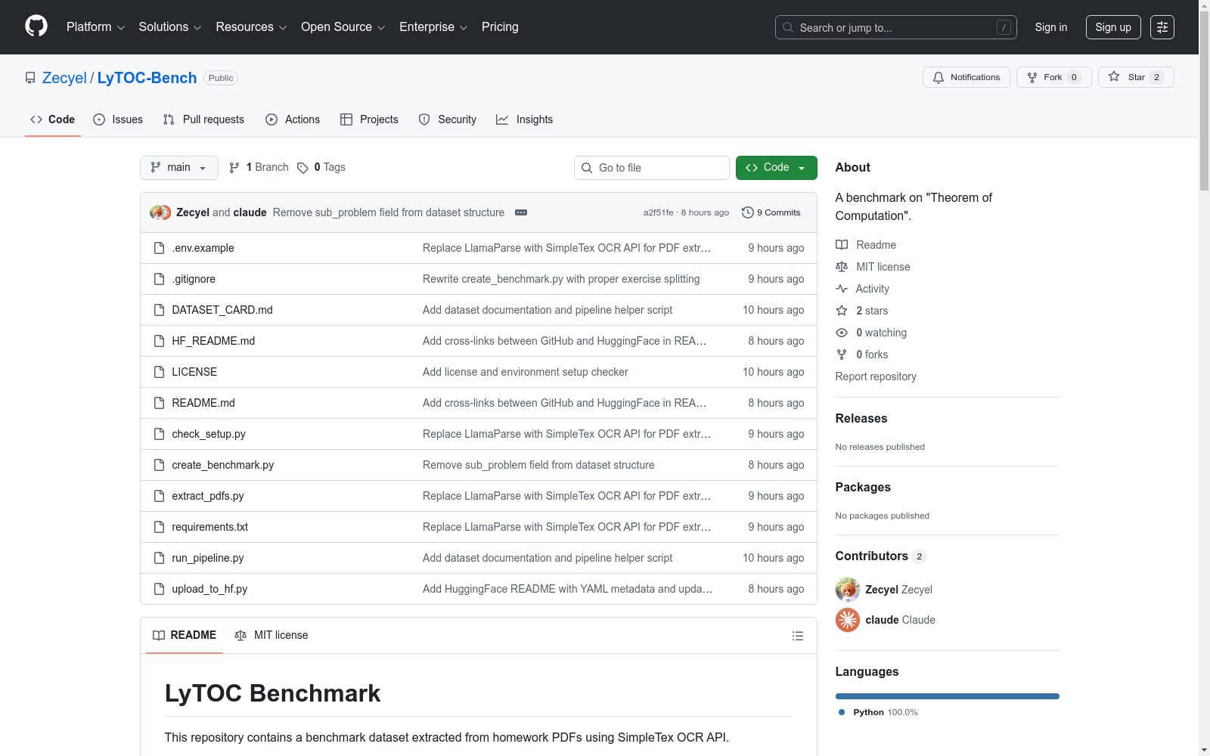
Task: Expand commit message ellipsis icon
Action: coord(521,212)
